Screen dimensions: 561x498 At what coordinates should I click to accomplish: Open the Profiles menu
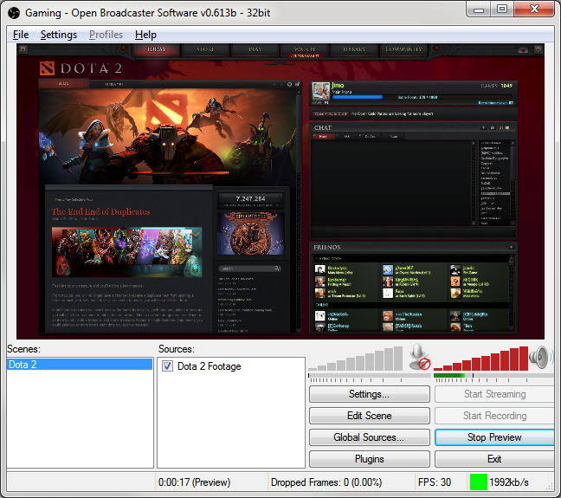coord(106,35)
